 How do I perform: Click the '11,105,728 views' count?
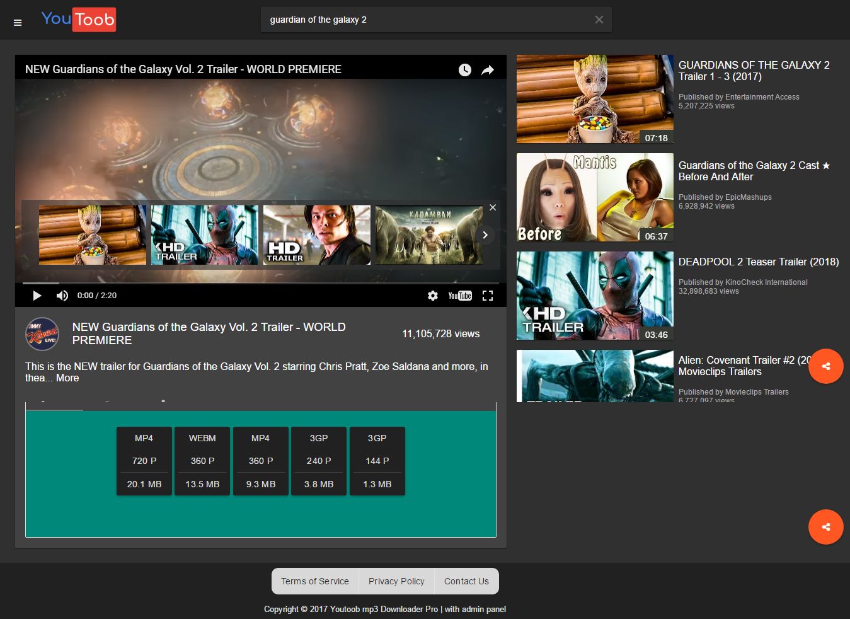click(441, 334)
